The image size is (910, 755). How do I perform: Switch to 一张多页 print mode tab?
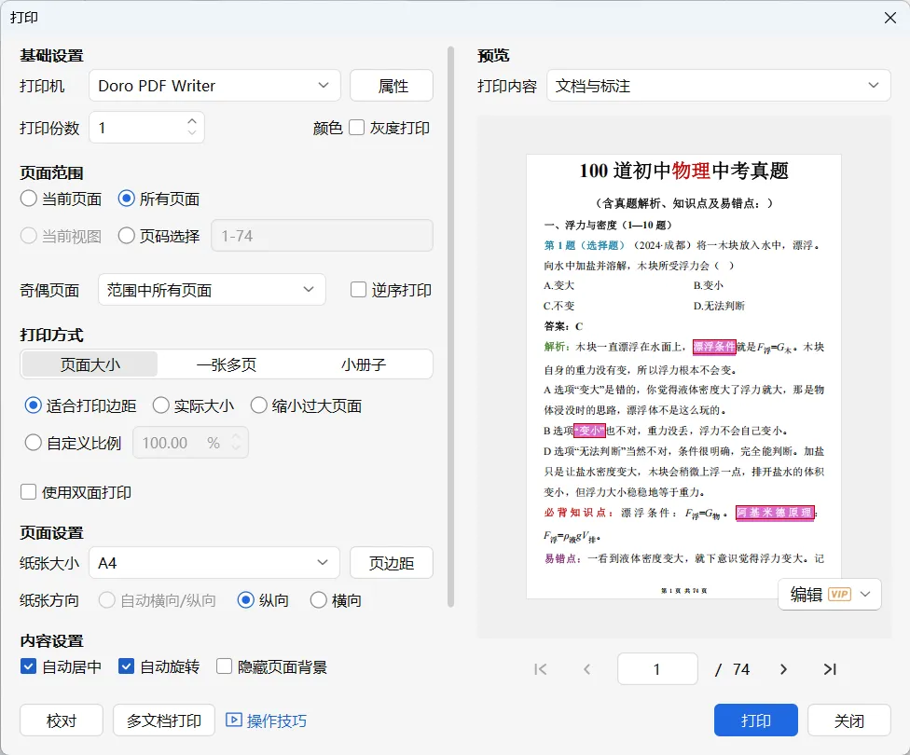click(227, 364)
